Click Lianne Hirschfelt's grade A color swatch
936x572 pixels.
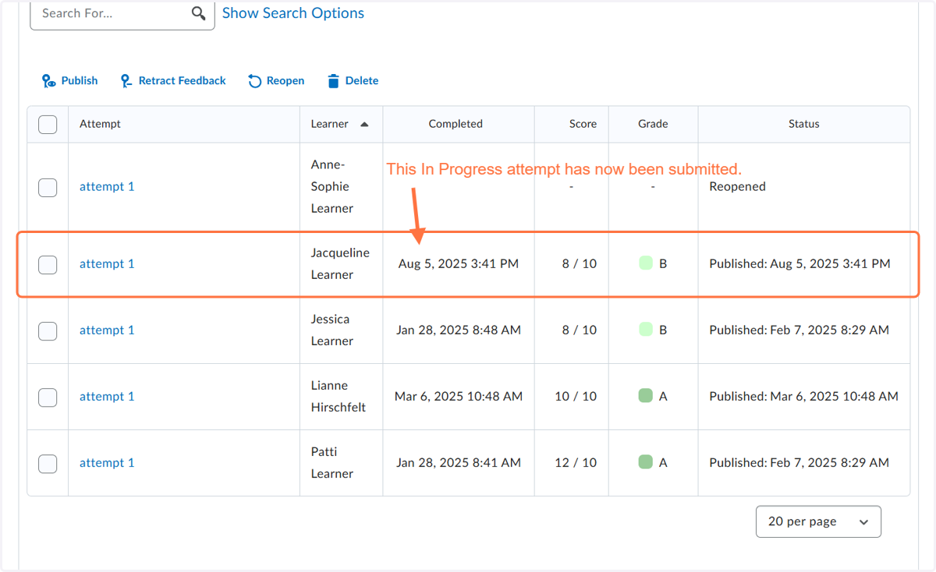point(645,396)
